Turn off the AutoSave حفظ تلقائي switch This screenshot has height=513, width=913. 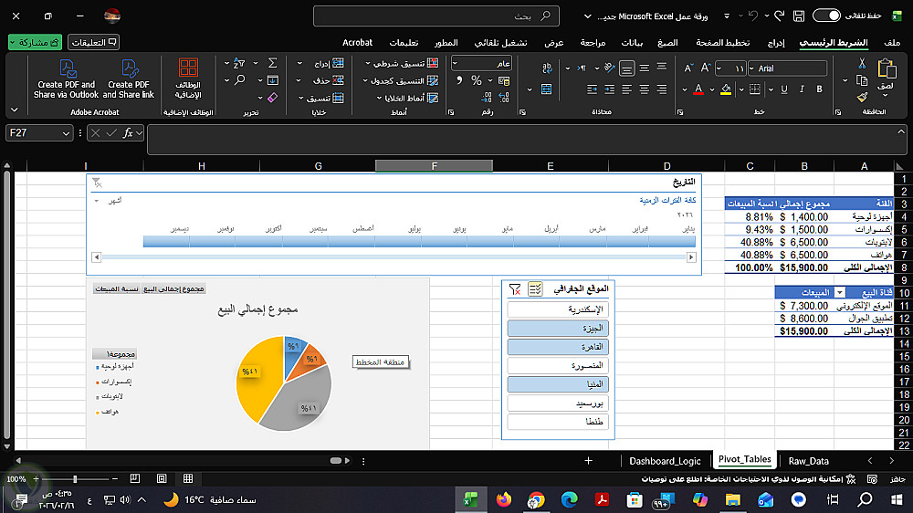click(826, 16)
